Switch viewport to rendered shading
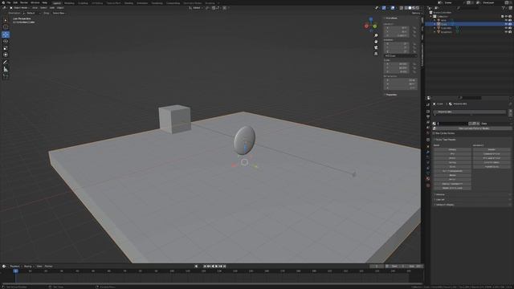The width and height of the screenshot is (514, 289). coord(418,8)
